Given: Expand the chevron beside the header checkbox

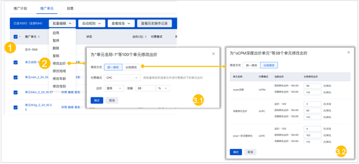Looking at the screenshot, I should coord(19,37).
